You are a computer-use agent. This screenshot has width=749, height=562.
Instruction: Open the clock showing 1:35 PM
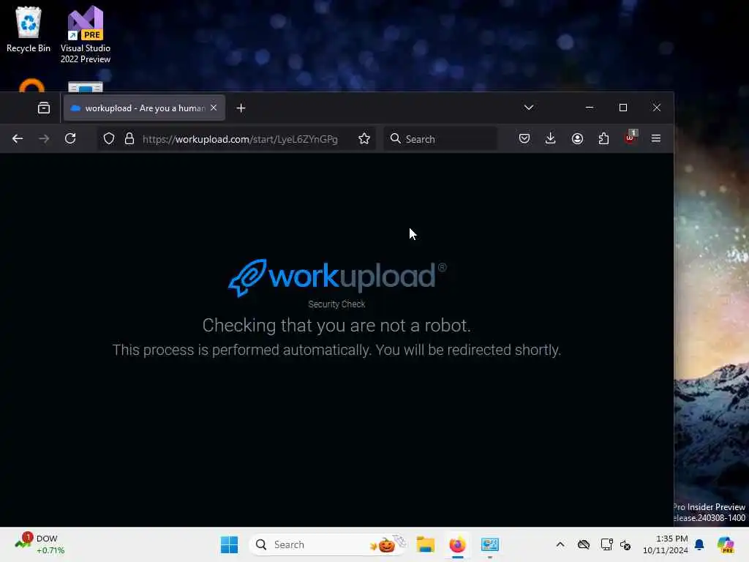[665, 544]
